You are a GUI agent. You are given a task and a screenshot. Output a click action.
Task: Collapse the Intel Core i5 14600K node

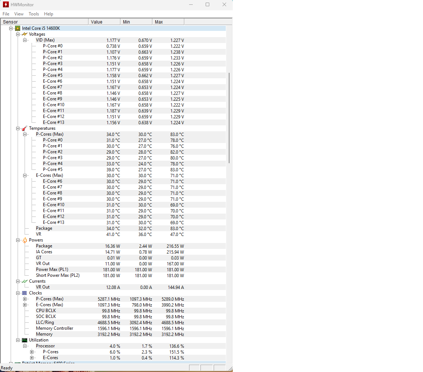11,28
